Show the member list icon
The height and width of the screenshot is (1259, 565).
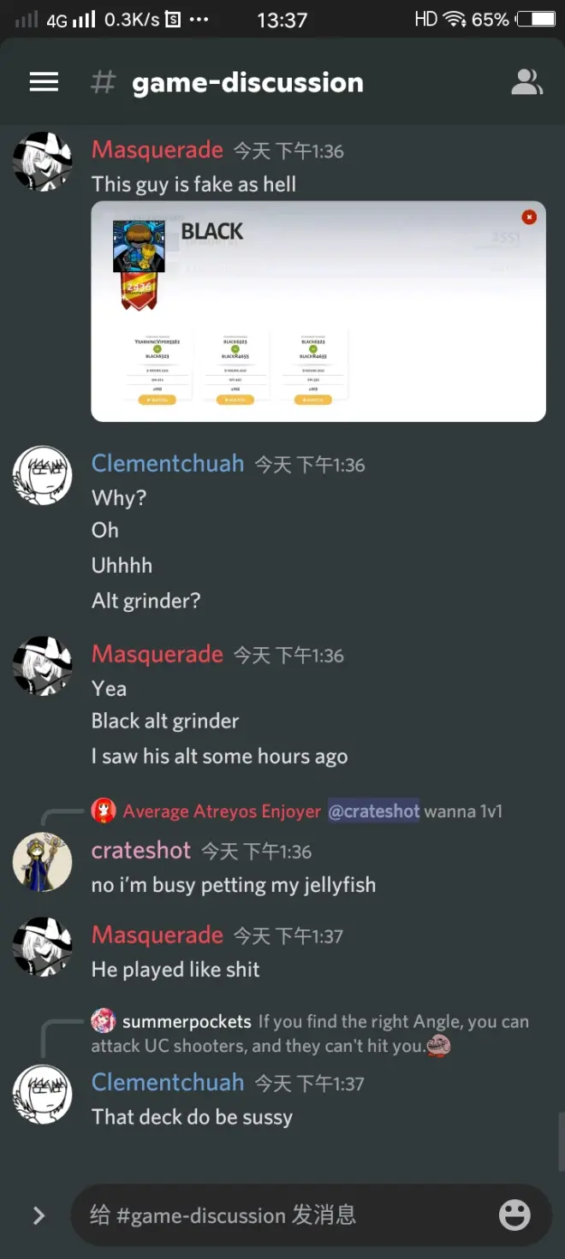coord(526,82)
